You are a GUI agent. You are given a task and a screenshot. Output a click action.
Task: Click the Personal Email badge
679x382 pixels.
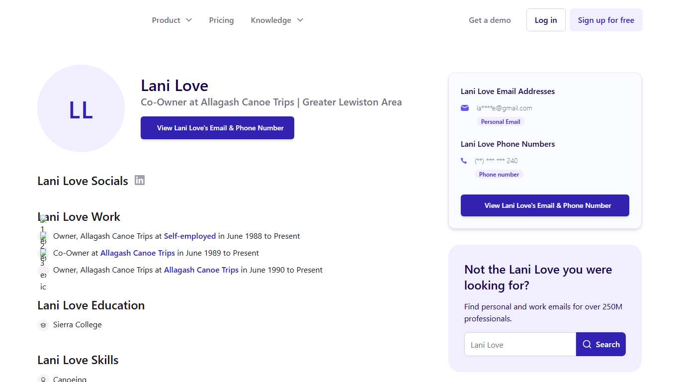point(501,121)
